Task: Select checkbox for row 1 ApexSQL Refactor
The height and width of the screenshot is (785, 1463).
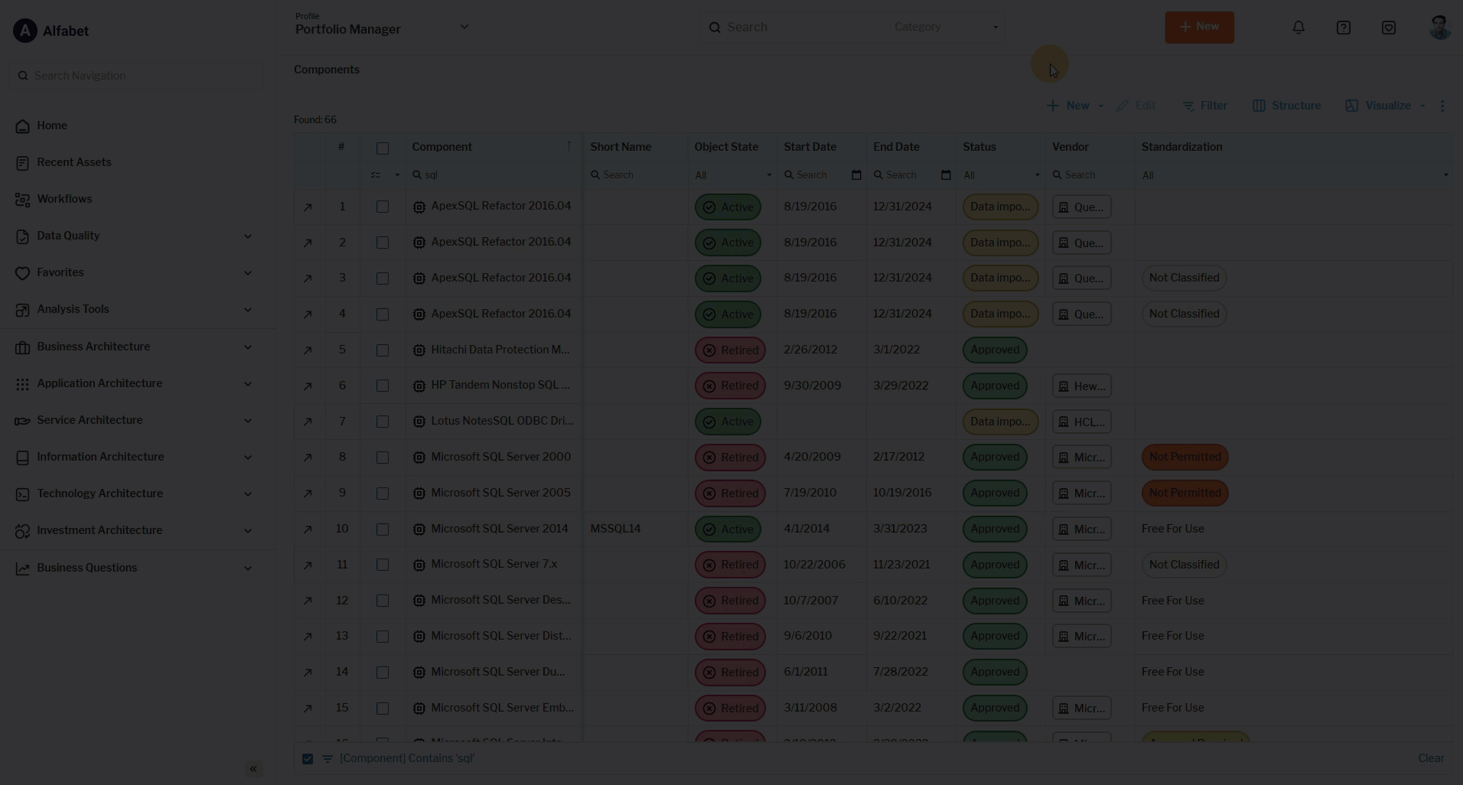Action: pyautogui.click(x=383, y=207)
